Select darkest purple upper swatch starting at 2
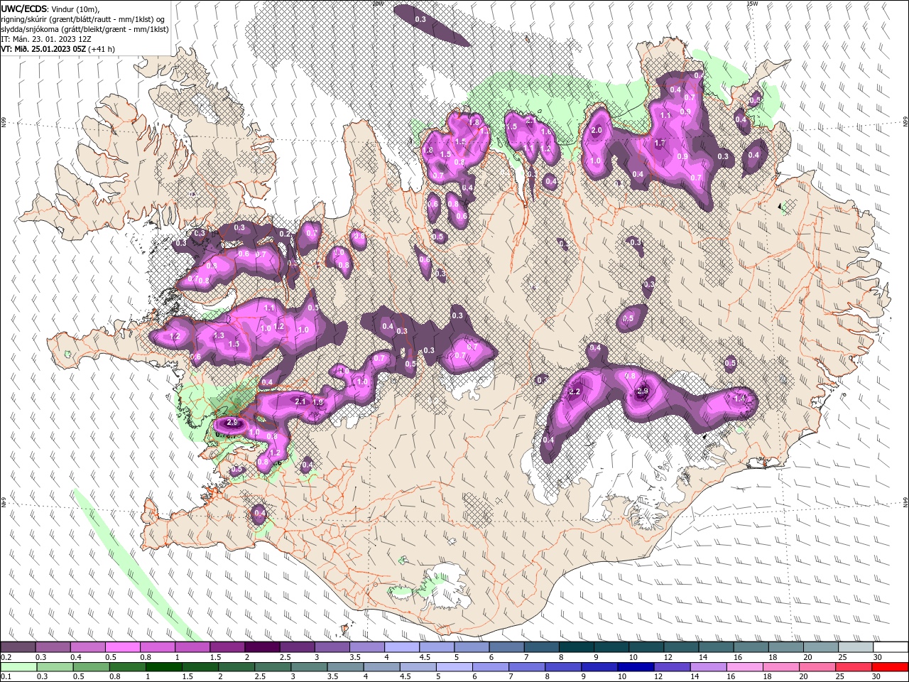 click(x=262, y=647)
